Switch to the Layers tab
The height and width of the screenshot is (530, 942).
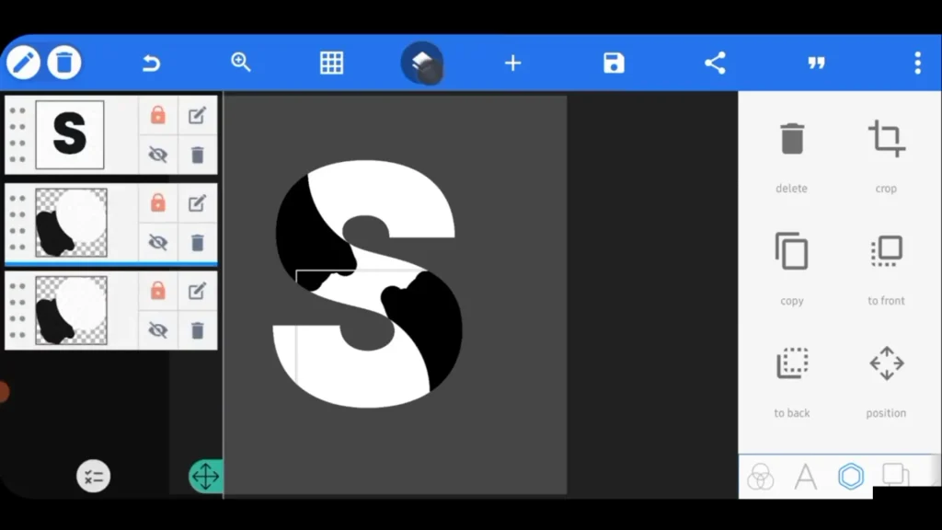click(x=896, y=476)
